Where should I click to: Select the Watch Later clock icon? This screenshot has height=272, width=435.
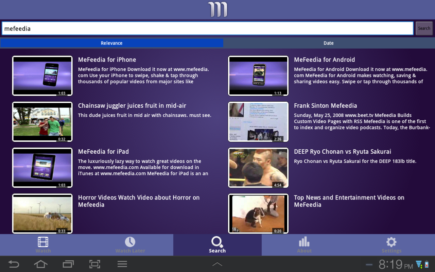(x=130, y=242)
